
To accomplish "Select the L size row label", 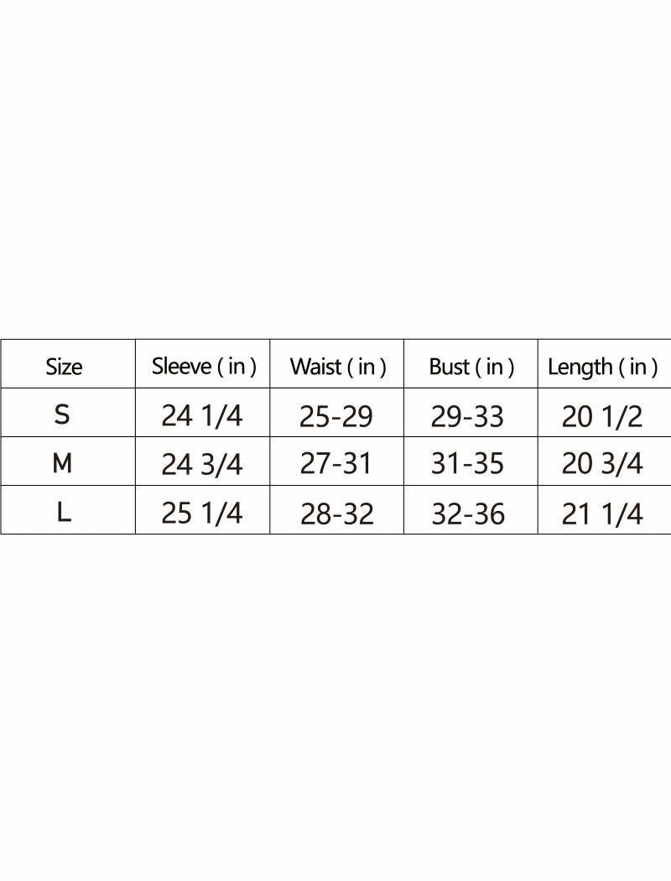I will click(64, 513).
